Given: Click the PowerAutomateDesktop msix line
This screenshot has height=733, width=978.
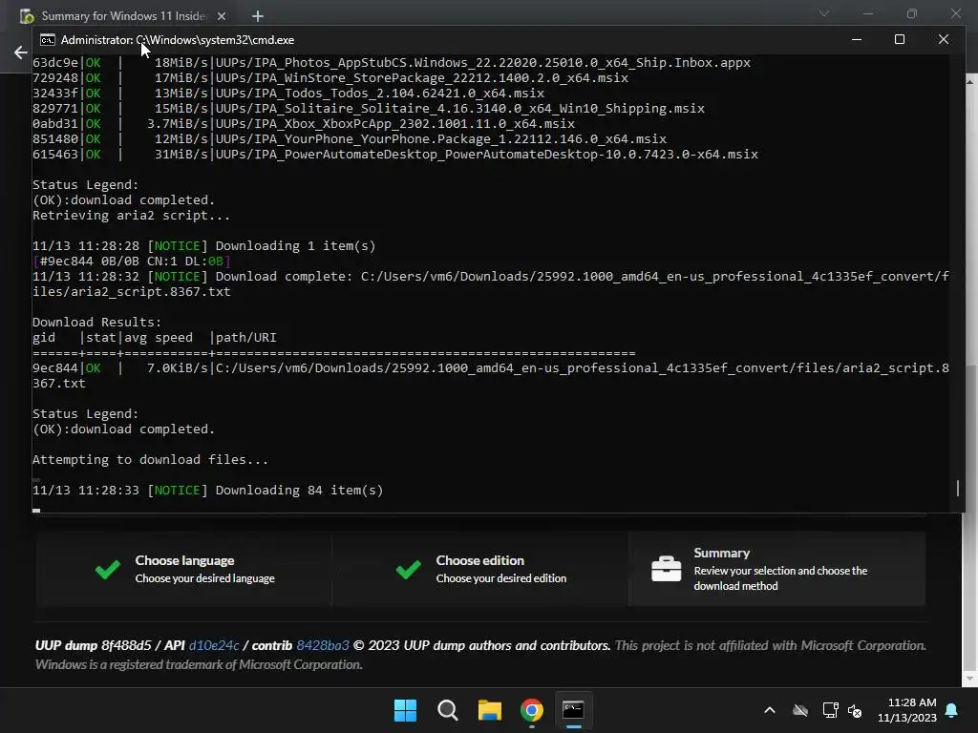Looking at the screenshot, I should pyautogui.click(x=395, y=154).
